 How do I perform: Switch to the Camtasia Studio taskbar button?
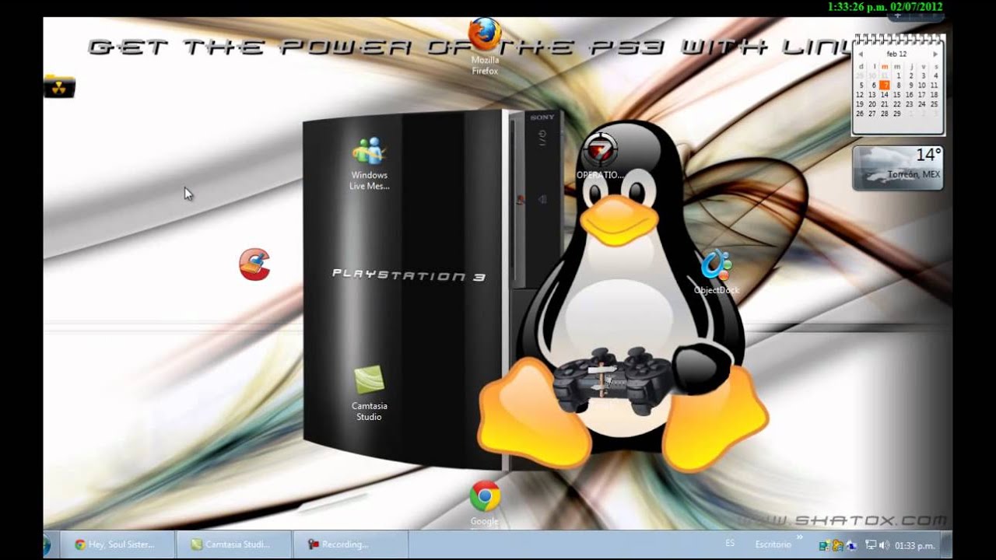(233, 544)
